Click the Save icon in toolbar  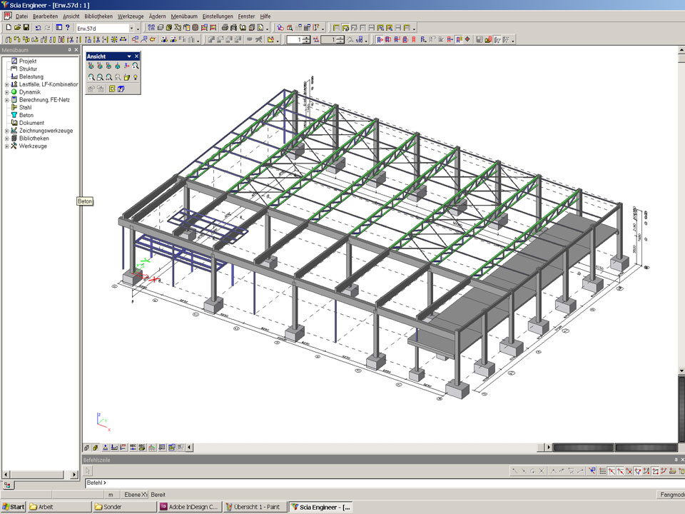[x=26, y=28]
